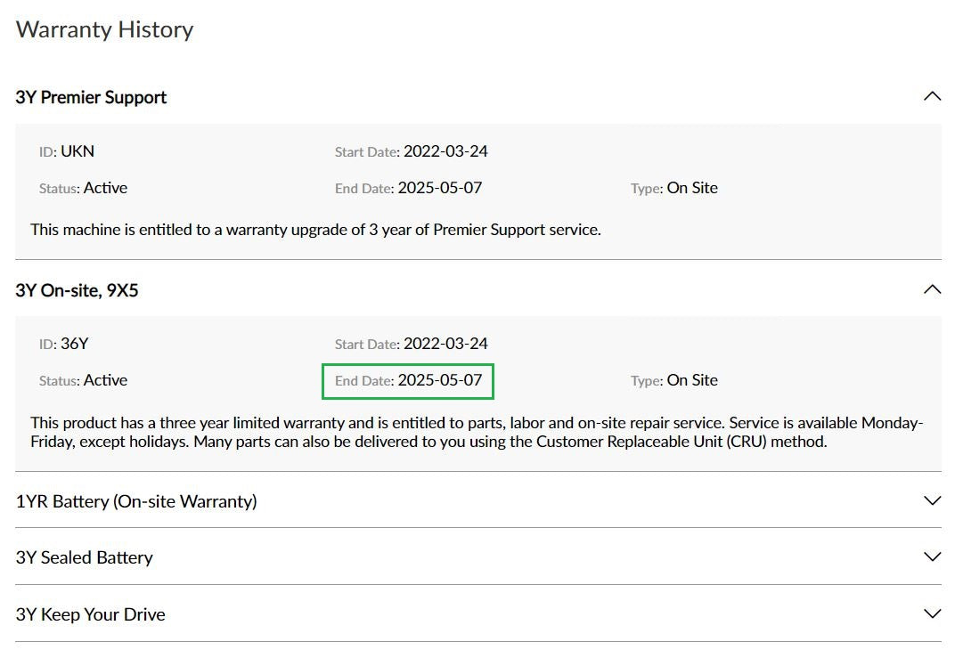The height and width of the screenshot is (658, 963).
Task: Collapse 3Y Premier Support using its chevron
Action: (932, 96)
